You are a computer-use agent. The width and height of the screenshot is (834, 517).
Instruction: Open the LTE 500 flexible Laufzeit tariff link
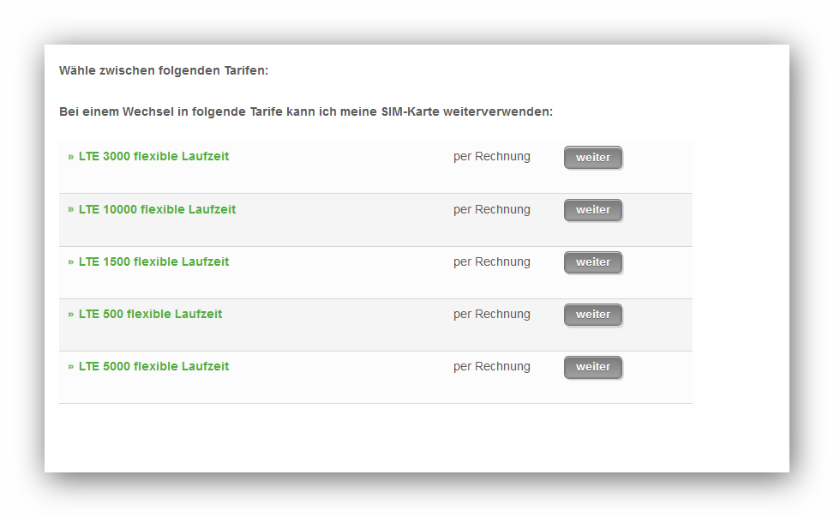(150, 315)
